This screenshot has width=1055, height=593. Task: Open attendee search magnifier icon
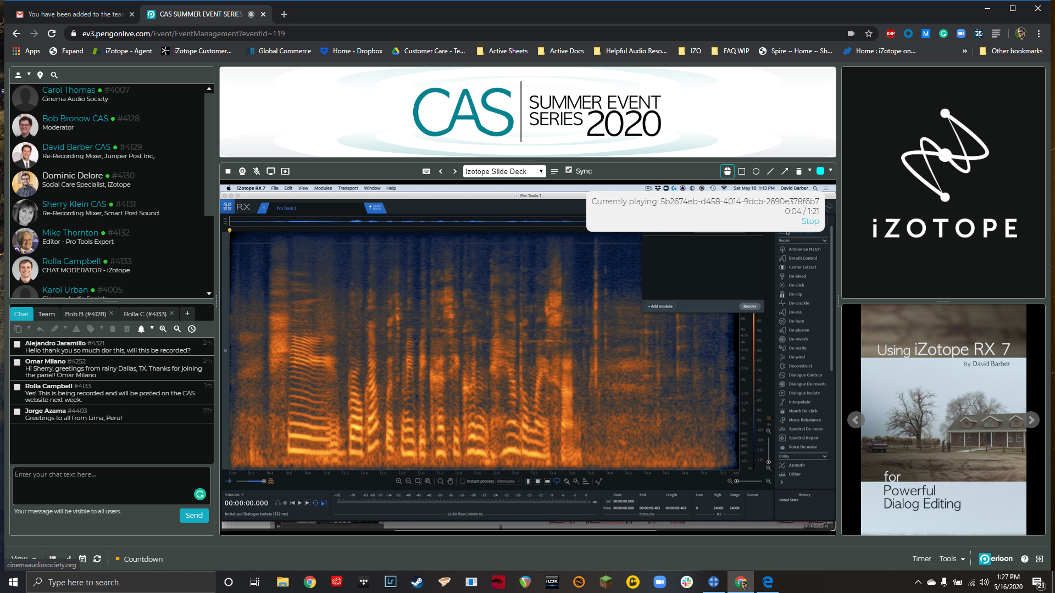[54, 75]
